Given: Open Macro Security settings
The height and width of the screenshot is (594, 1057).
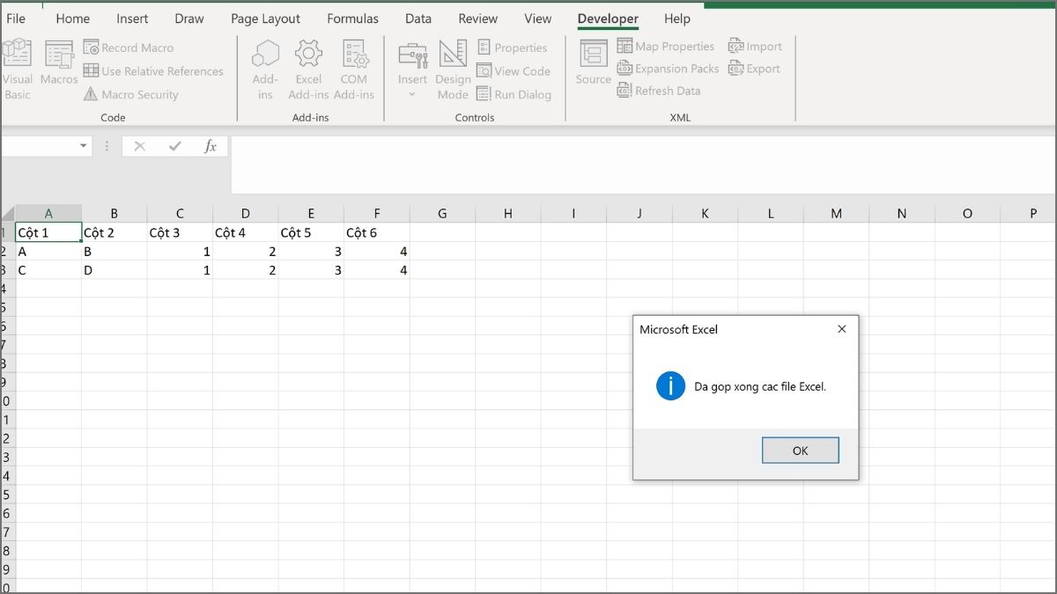Looking at the screenshot, I should tap(131, 94).
